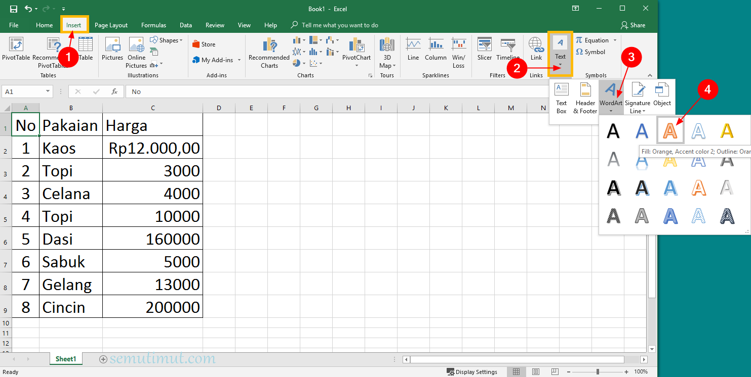
Task: Select the Sheet1 tab
Action: coord(66,359)
